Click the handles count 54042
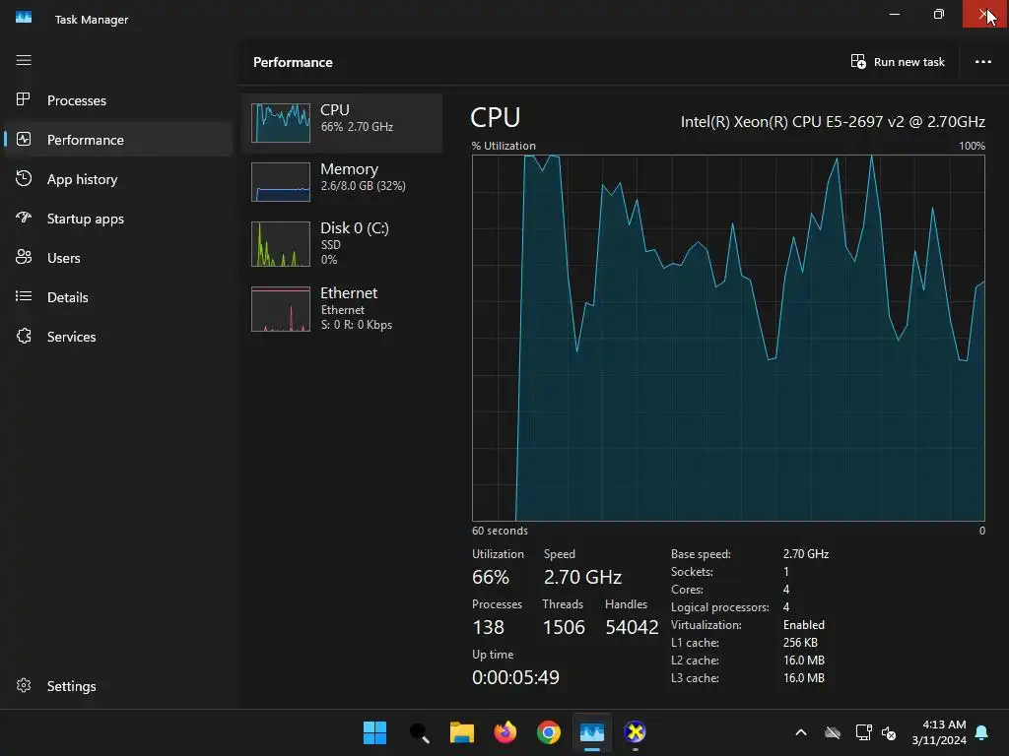The width and height of the screenshot is (1009, 756). click(x=632, y=627)
